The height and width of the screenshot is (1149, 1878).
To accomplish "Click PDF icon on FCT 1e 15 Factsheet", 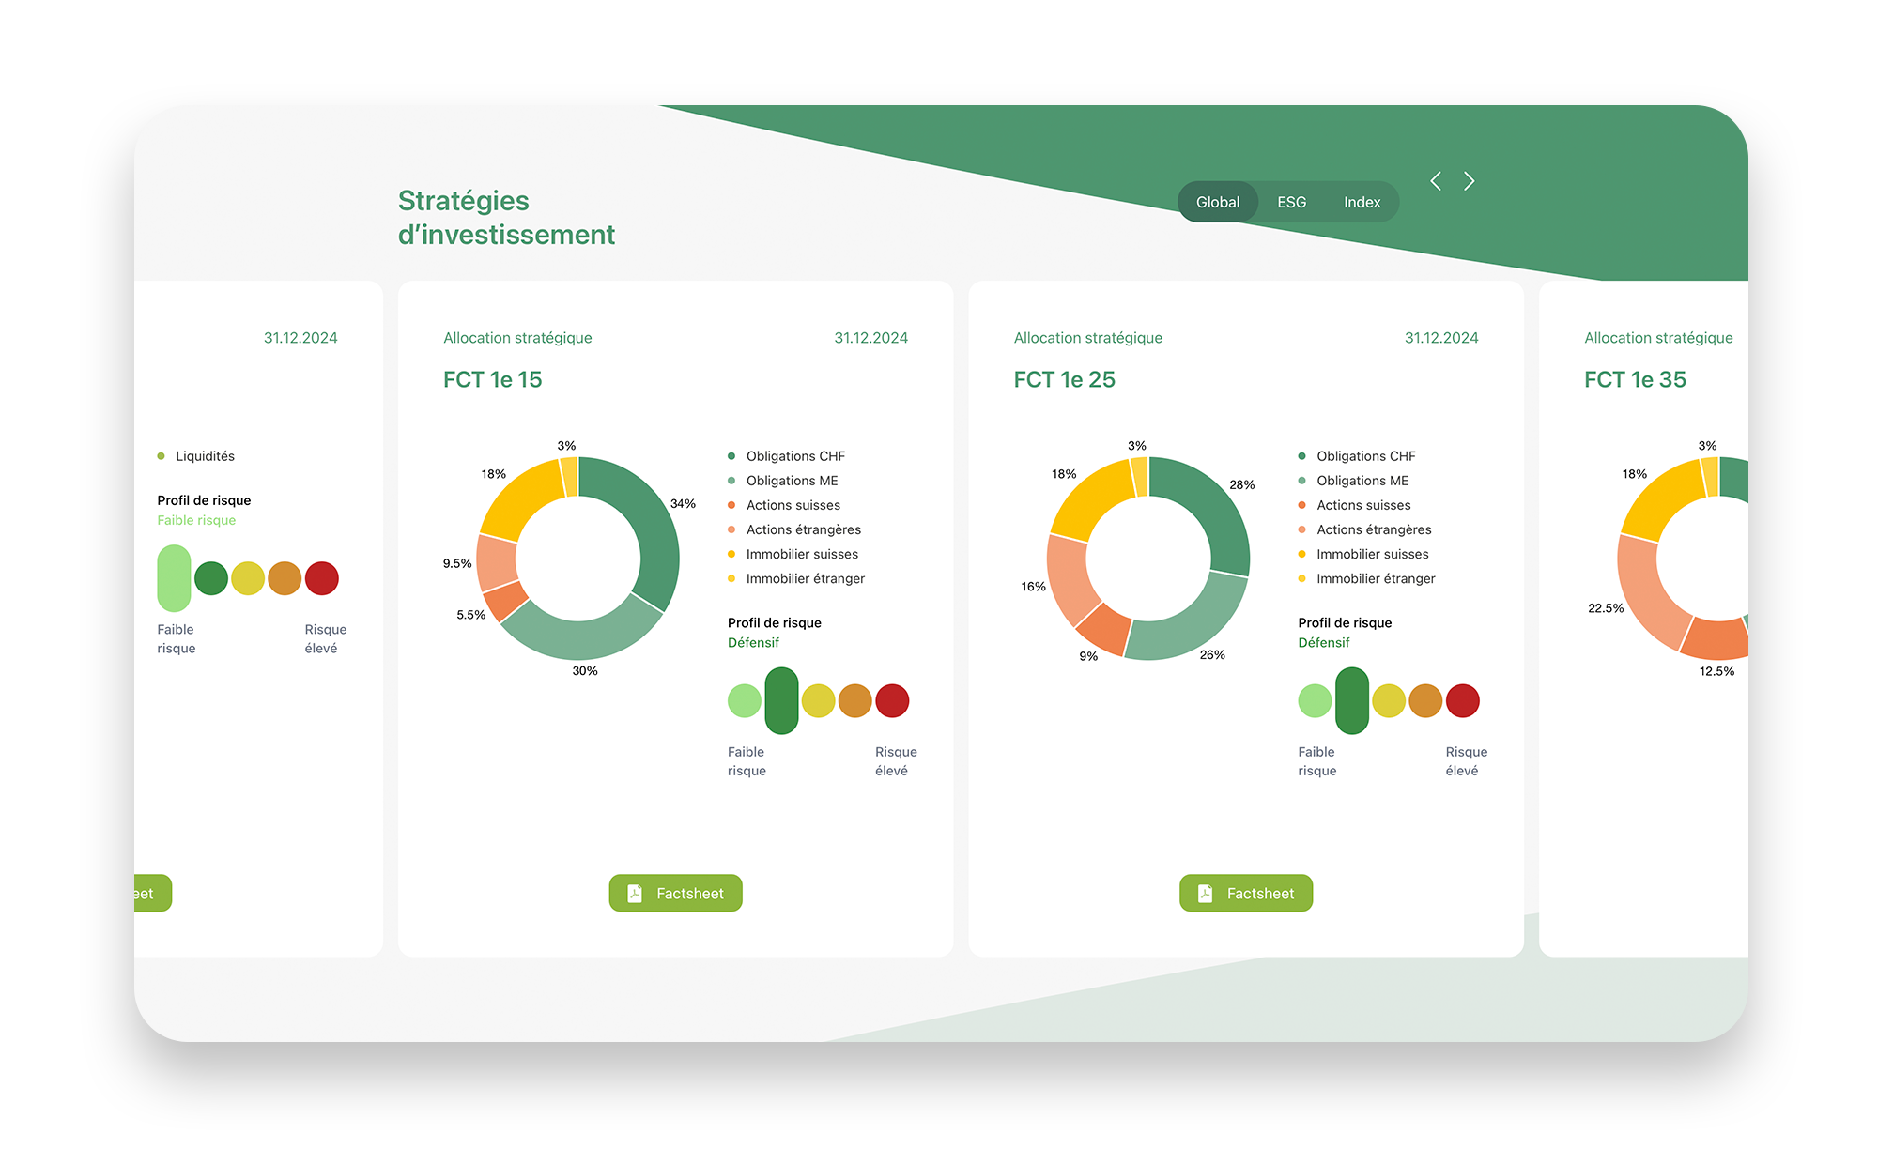I will [x=635, y=894].
